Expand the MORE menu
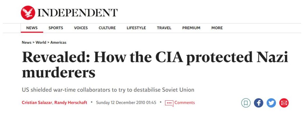This screenshot has width=304, height=114. tap(217, 28)
